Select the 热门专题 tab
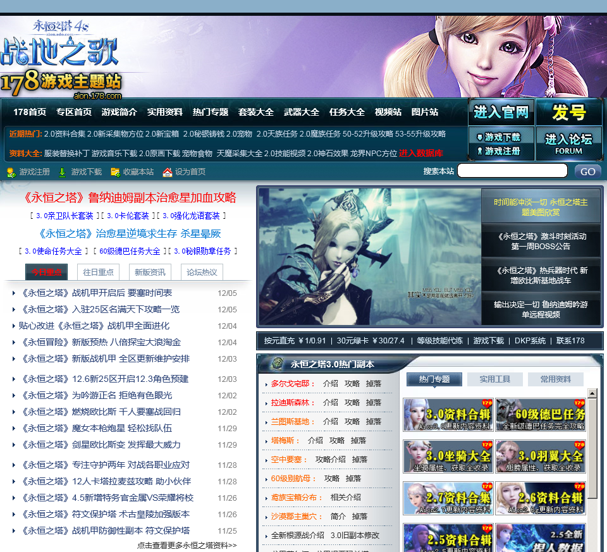The width and height of the screenshot is (607, 552). 434,379
